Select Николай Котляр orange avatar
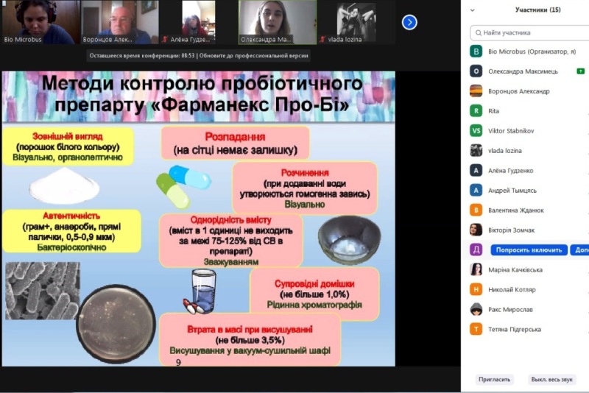589x393 pixels. tap(476, 289)
